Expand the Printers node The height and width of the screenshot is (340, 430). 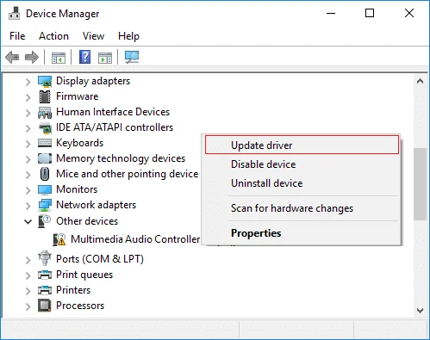pos(28,291)
